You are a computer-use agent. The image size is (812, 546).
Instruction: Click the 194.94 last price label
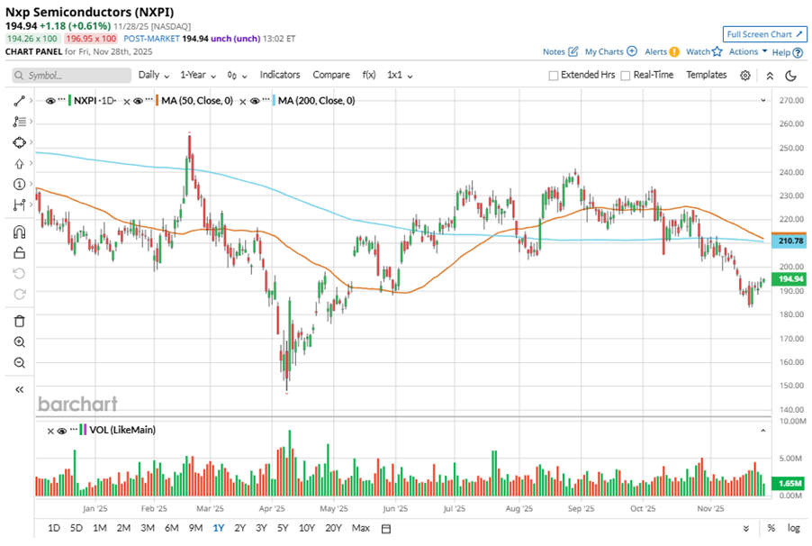point(789,279)
